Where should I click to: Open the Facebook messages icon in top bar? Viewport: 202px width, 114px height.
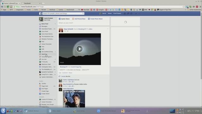128,13
